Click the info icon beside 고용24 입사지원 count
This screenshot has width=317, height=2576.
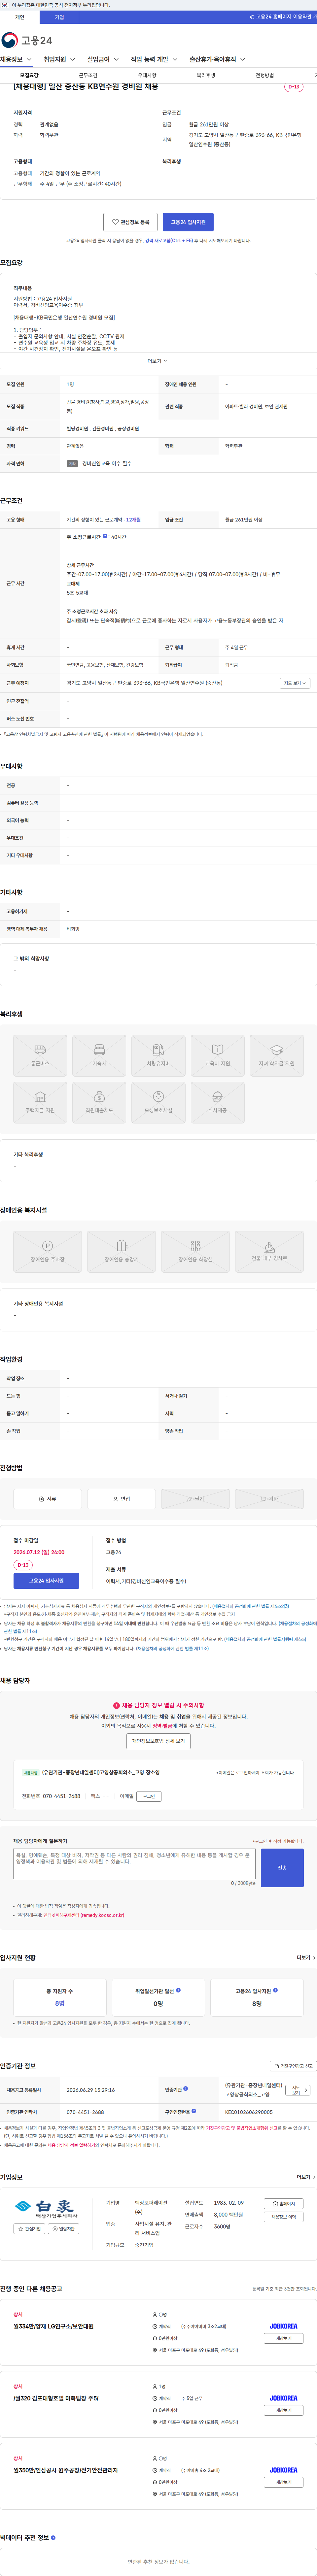pos(275,1990)
